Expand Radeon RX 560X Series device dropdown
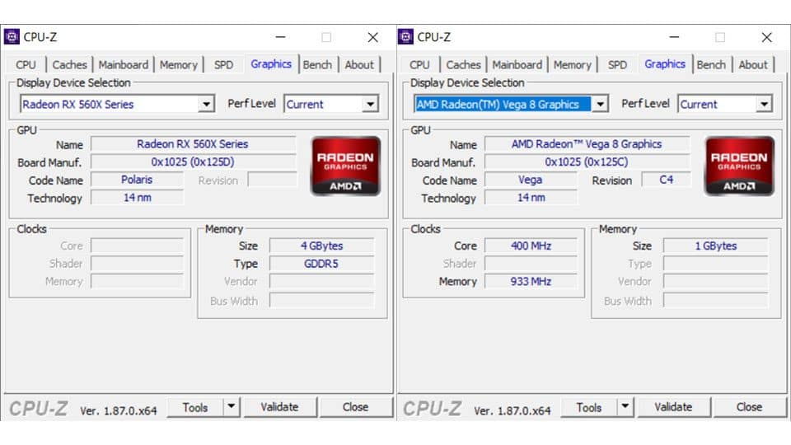 point(206,105)
